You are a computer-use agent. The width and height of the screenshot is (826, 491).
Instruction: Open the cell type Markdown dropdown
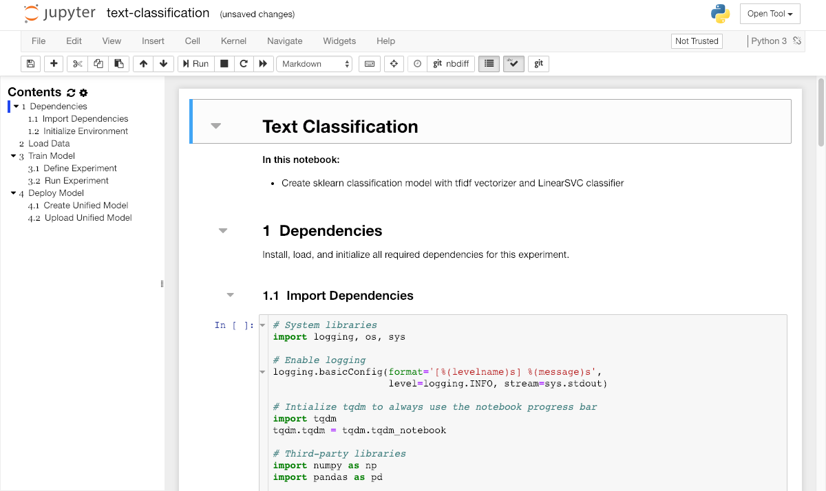tap(315, 64)
